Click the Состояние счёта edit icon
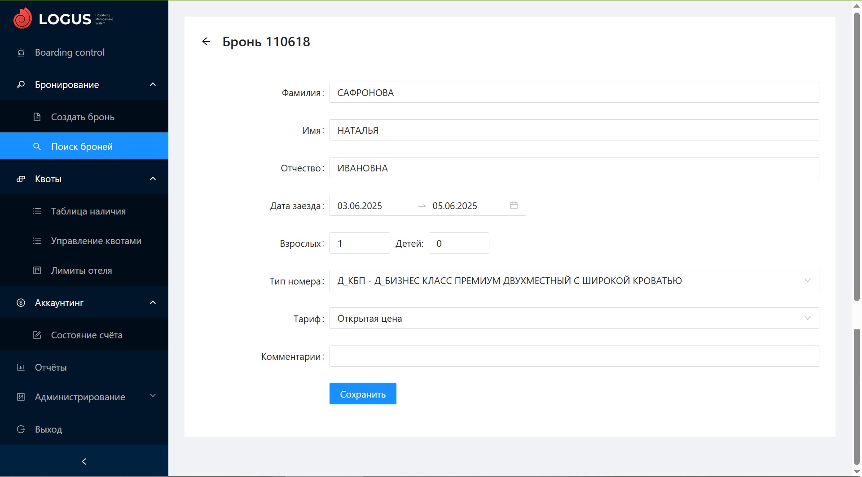862x477 pixels. pos(37,335)
